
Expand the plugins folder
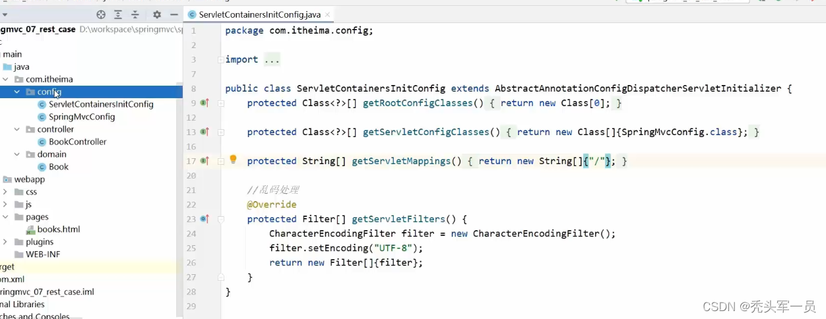tap(5, 242)
